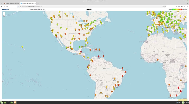Close the Trinchar tab
This screenshot has height=104, width=189.
click(19, 3)
